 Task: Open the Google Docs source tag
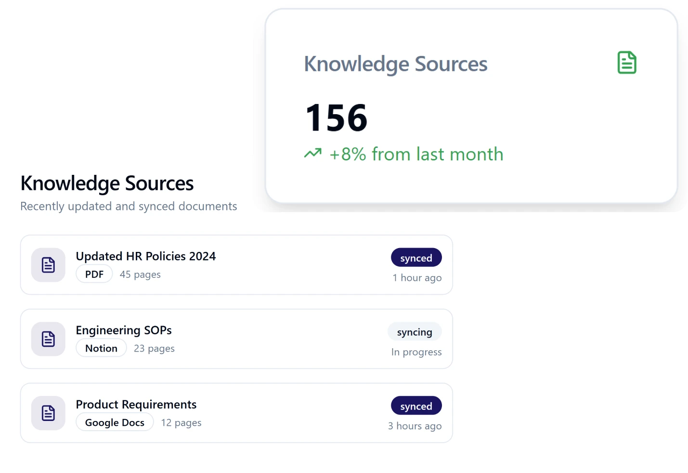115,422
